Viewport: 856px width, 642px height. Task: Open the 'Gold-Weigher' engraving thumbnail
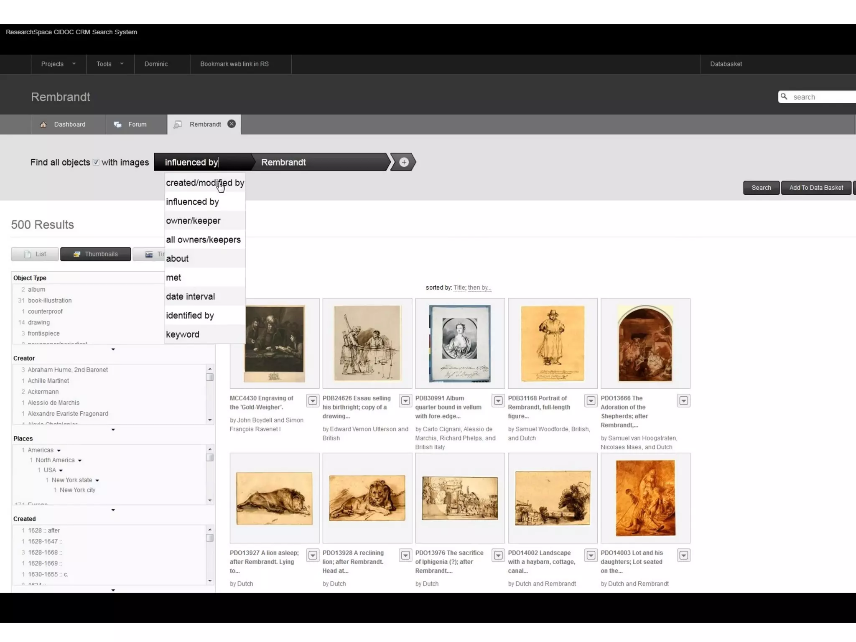click(x=274, y=344)
